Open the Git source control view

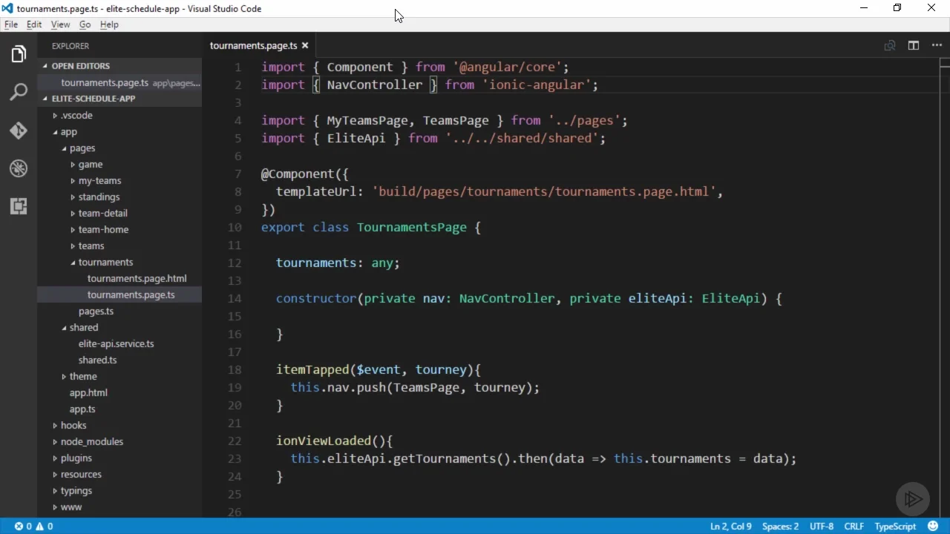(19, 131)
